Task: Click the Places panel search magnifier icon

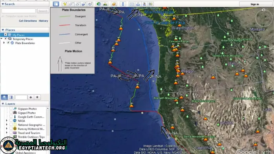Action: 5,97
